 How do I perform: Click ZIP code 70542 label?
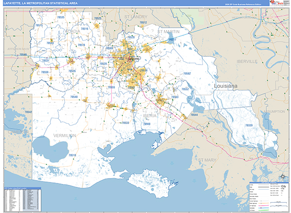click(28, 112)
